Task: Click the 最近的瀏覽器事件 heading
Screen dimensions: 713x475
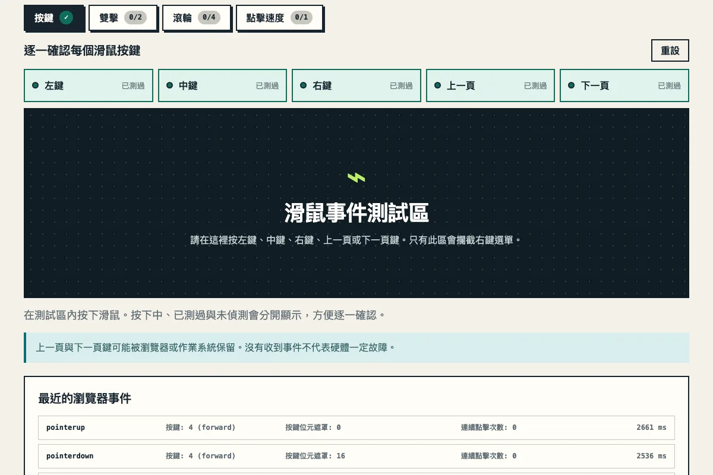Action: click(84, 398)
